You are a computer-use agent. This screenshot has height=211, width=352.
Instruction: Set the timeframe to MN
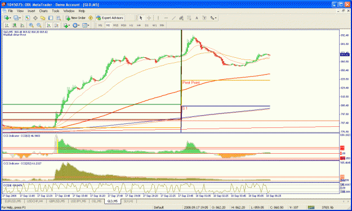click(162, 25)
